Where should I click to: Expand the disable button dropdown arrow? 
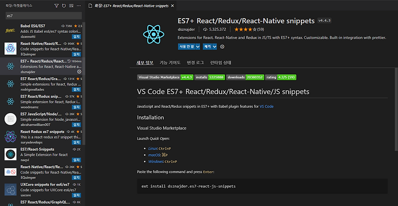coord(198,47)
